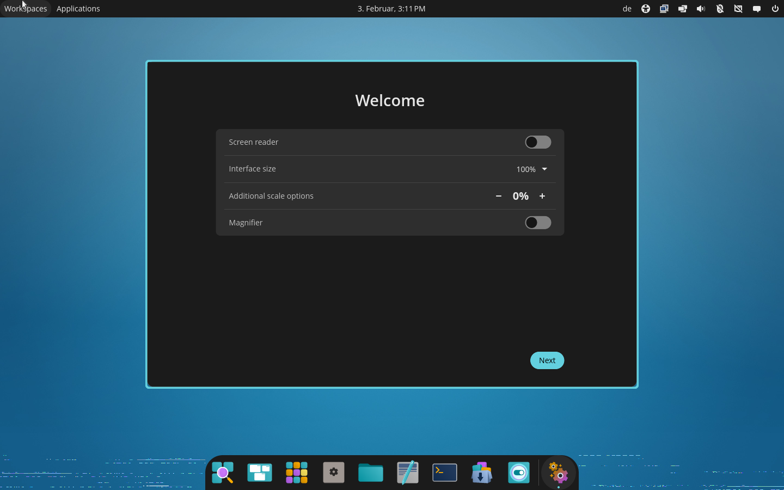Image resolution: width=784 pixels, height=490 pixels.
Task: Open the text editor in dock
Action: (408, 473)
